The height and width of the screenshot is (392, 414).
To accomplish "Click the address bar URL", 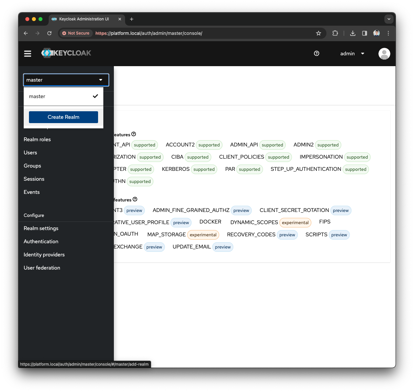I will [x=149, y=33].
